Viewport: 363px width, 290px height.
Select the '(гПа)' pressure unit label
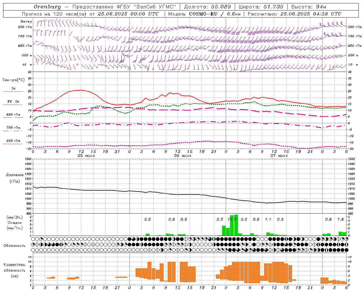[15, 181]
